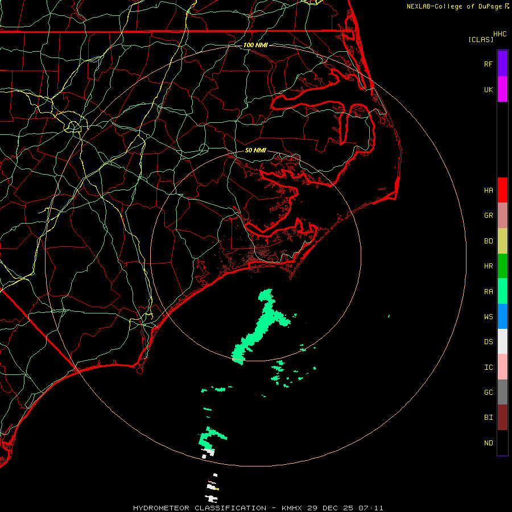Click the WS blue legend swatch
The height and width of the screenshot is (512, 512).
pyautogui.click(x=502, y=316)
